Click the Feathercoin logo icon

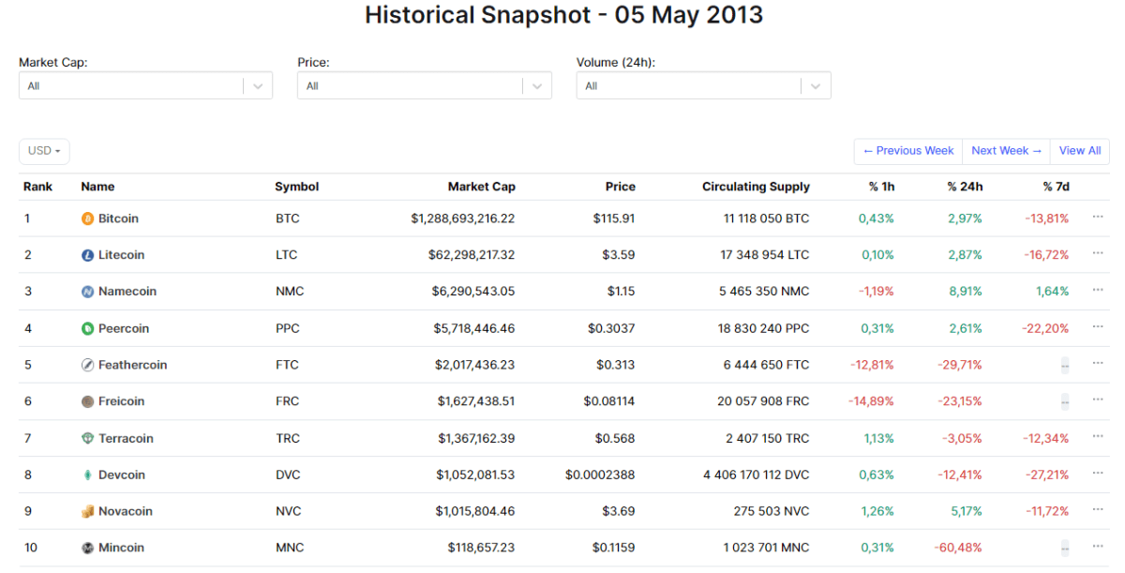(x=87, y=364)
